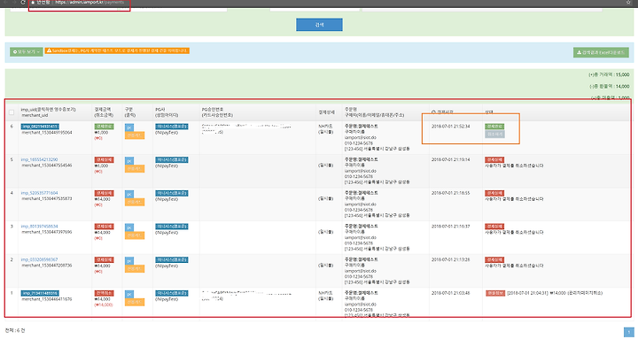Select the timestamp 2018-07-01 21:19:14

450,159
